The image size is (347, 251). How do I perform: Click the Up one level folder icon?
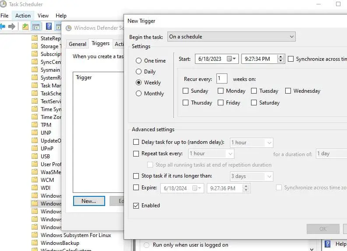pos(26,27)
